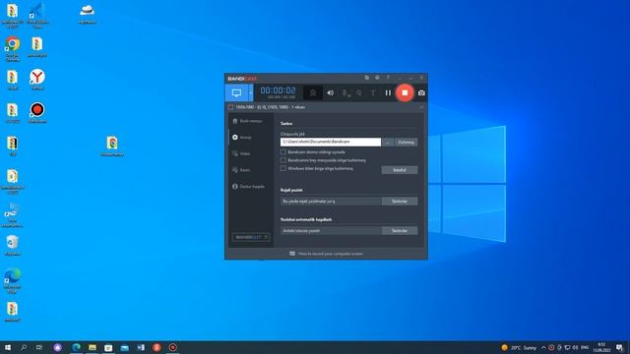Enable Bandicam doimo oldingi oynada checkbox
Image resolution: width=630 pixels, height=354 pixels.
[x=283, y=152]
